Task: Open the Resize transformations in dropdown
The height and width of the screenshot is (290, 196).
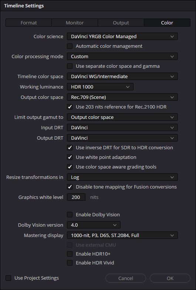Action: point(122,177)
